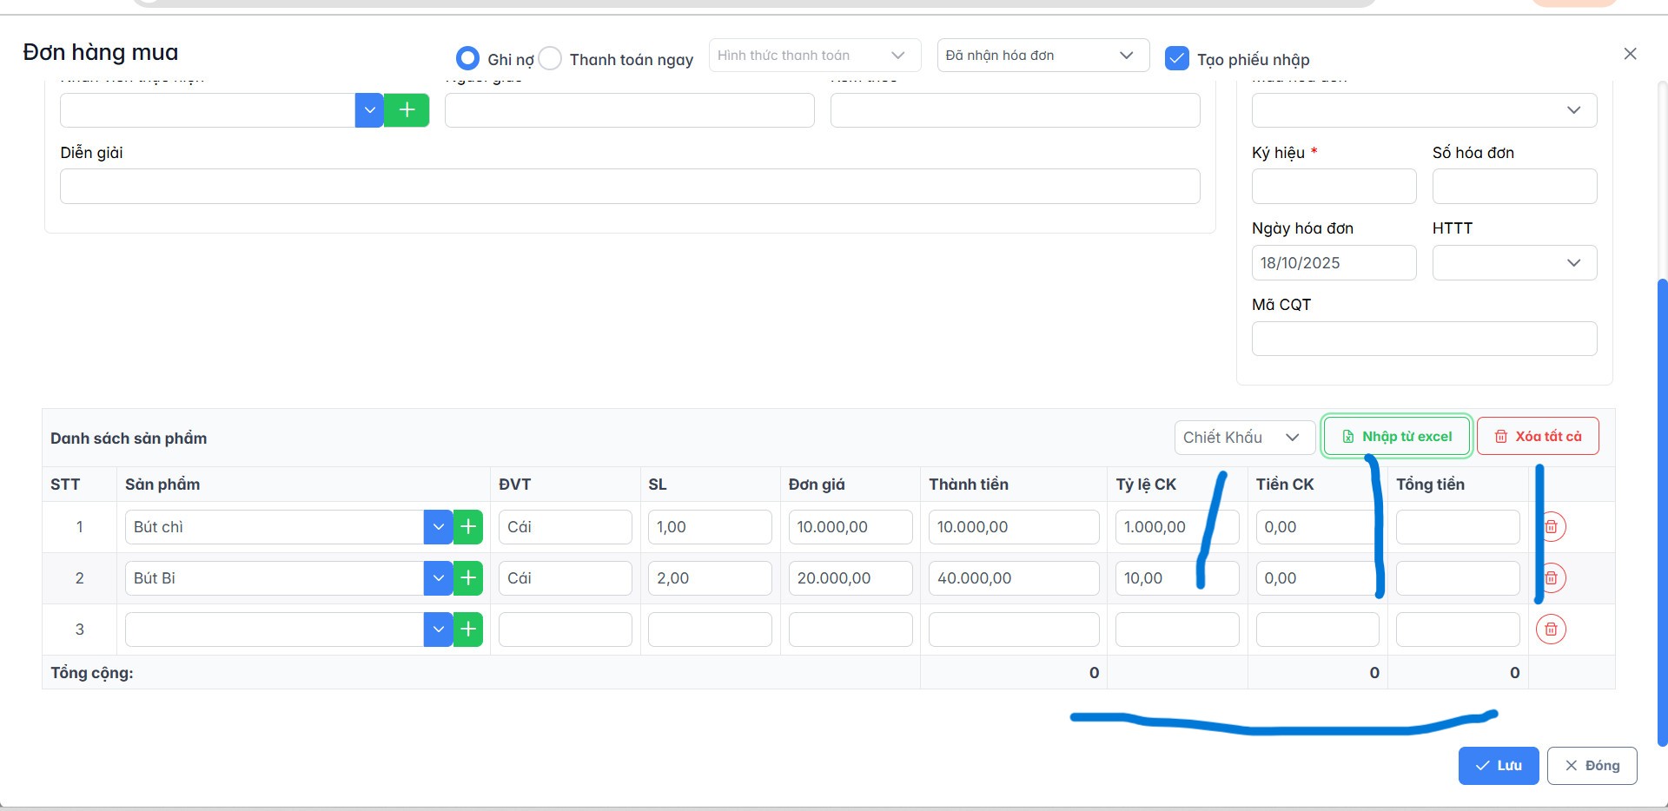The image size is (1668, 811).
Task: Click the Đóng button
Action: (x=1592, y=766)
